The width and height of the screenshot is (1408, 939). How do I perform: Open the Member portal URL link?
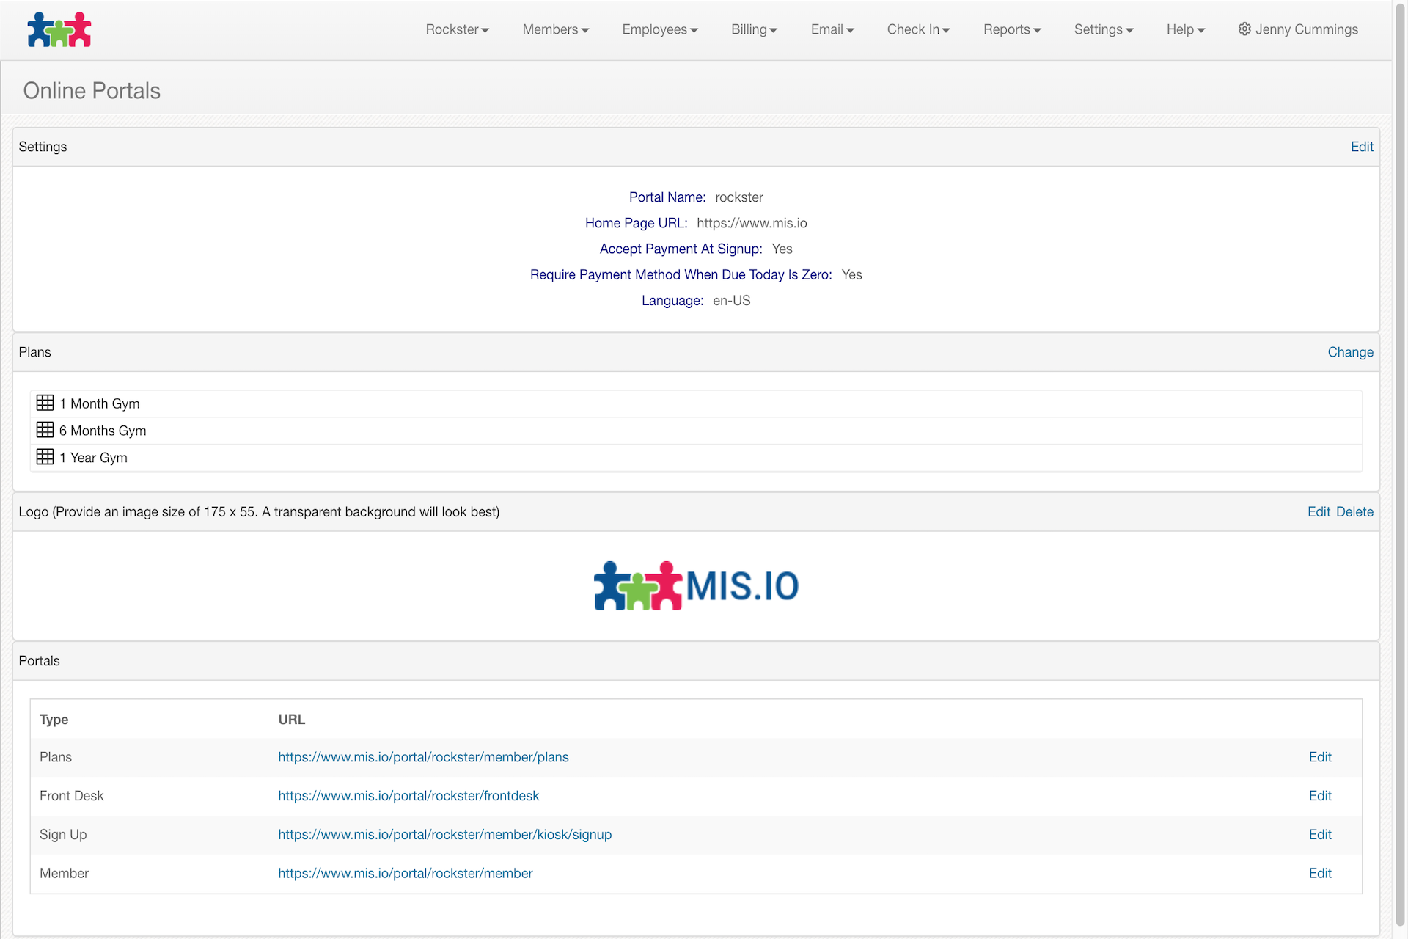pos(405,874)
